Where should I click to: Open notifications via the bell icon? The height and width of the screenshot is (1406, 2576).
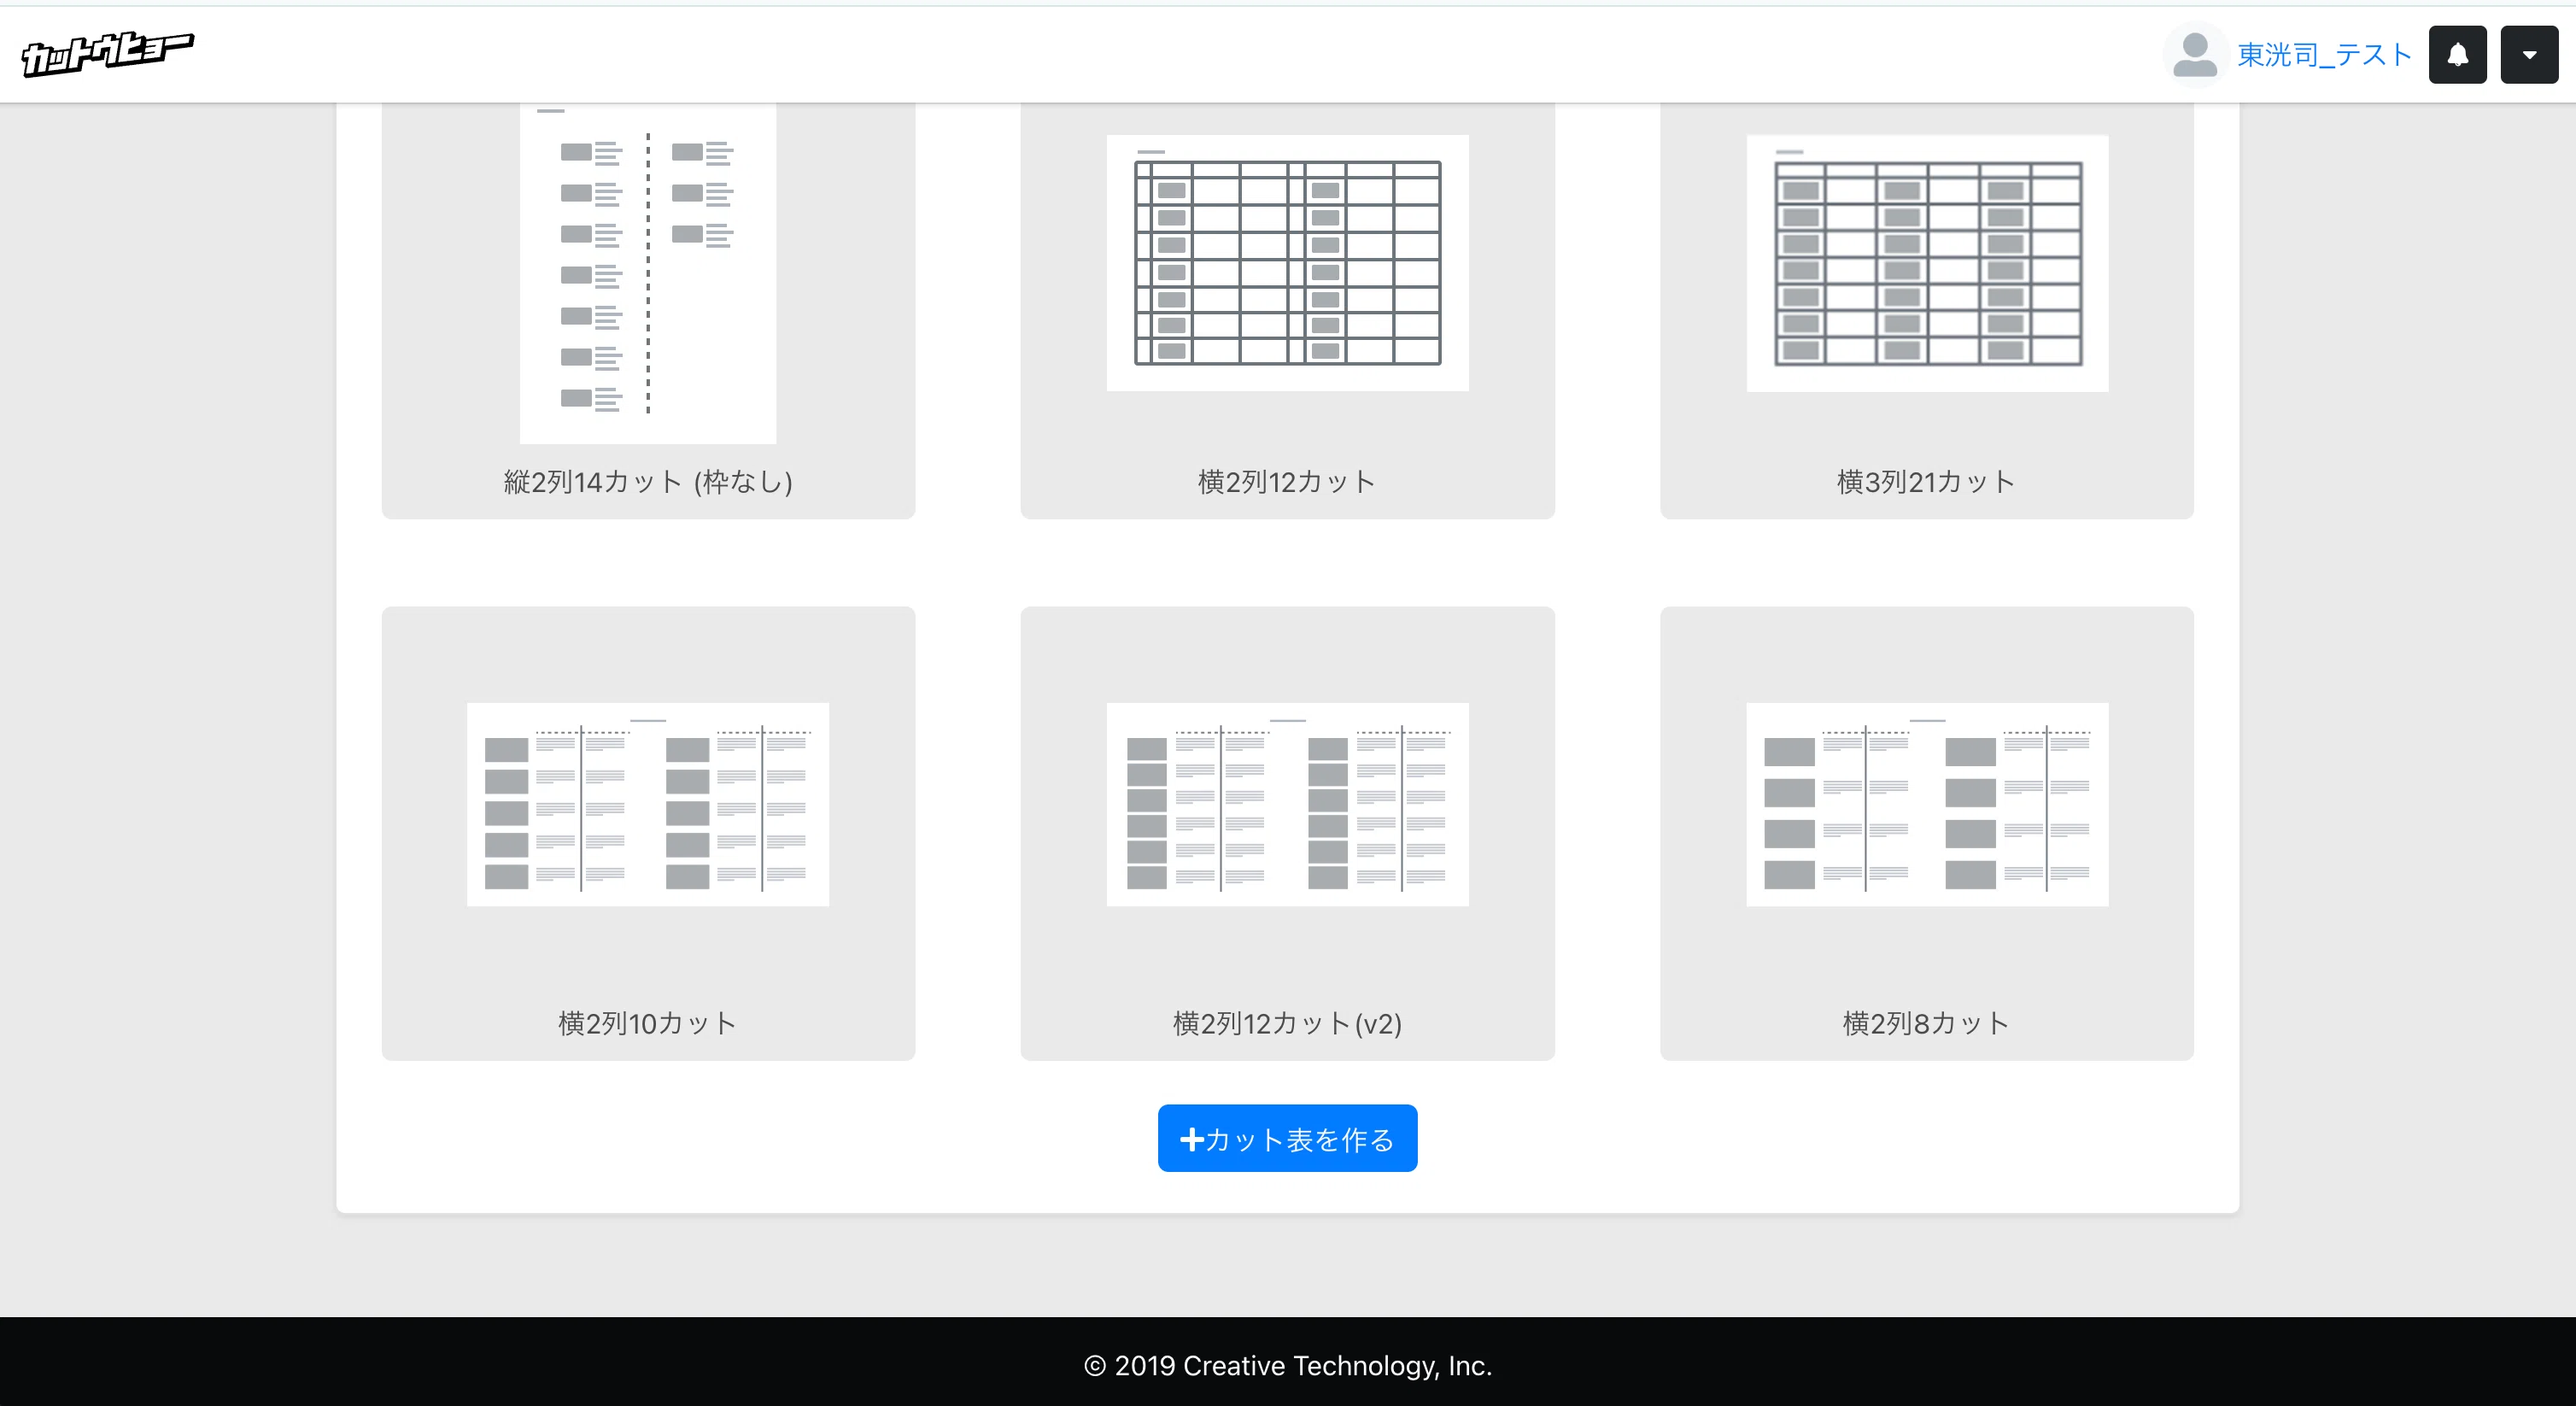2457,55
